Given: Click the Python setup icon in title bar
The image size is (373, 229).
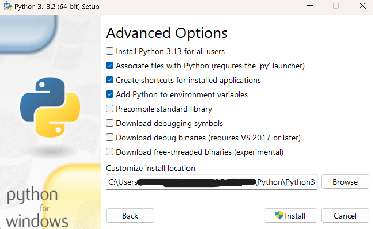Looking at the screenshot, I should coord(8,6).
